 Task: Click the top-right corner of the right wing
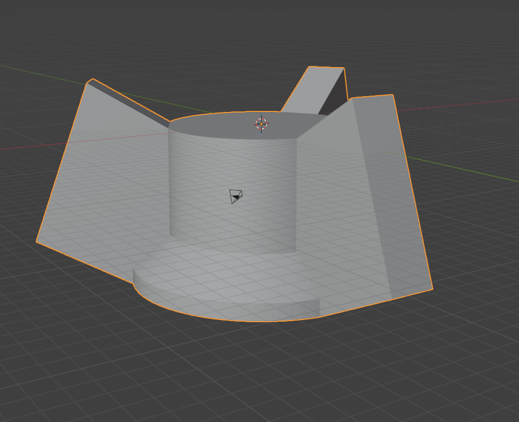(392, 95)
